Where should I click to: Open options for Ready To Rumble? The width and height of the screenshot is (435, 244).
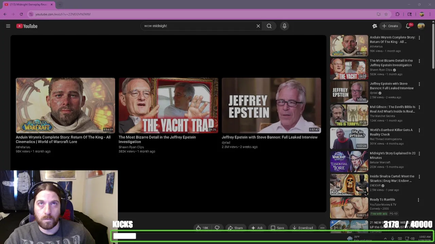(x=418, y=200)
